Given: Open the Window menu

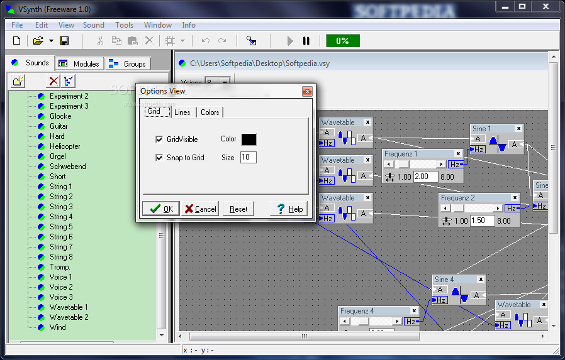Looking at the screenshot, I should tap(158, 25).
